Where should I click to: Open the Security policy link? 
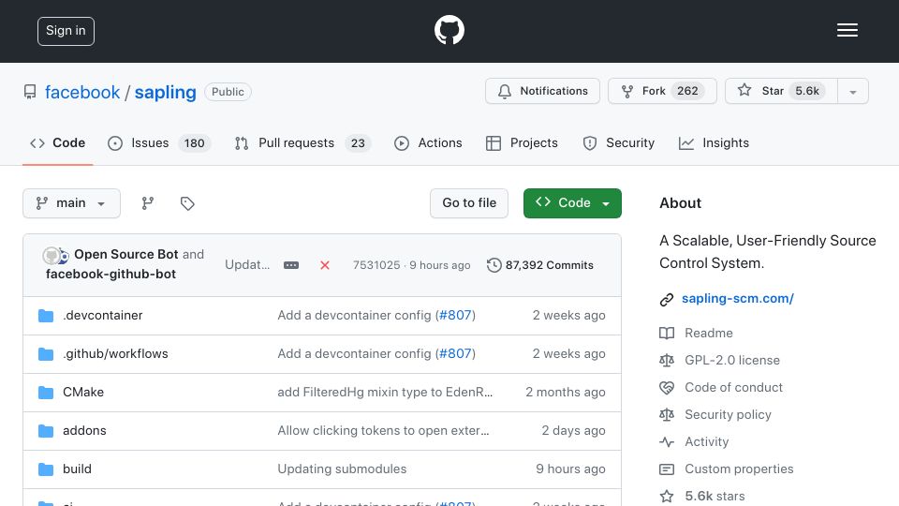pyautogui.click(x=728, y=414)
